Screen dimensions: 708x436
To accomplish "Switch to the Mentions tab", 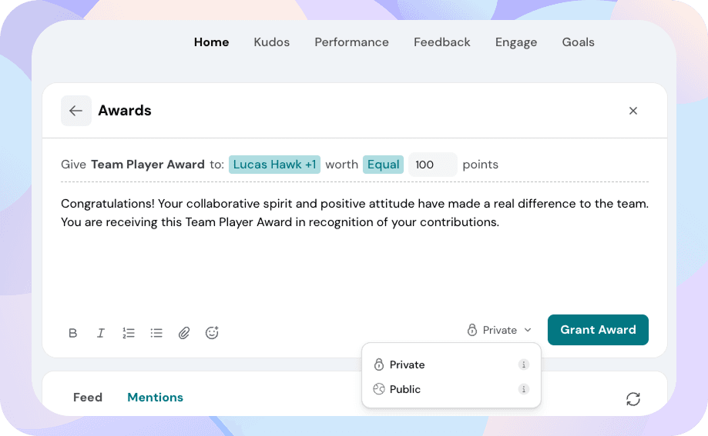I will 155,398.
